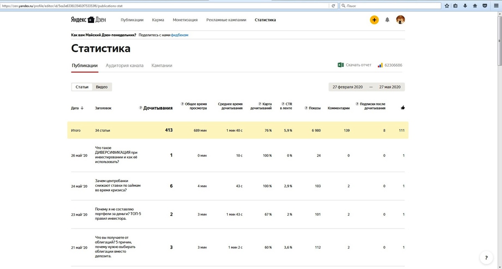Viewport: 502px width, 269px height.
Task: Switch to the Аудитория канала tab
Action: click(x=125, y=65)
